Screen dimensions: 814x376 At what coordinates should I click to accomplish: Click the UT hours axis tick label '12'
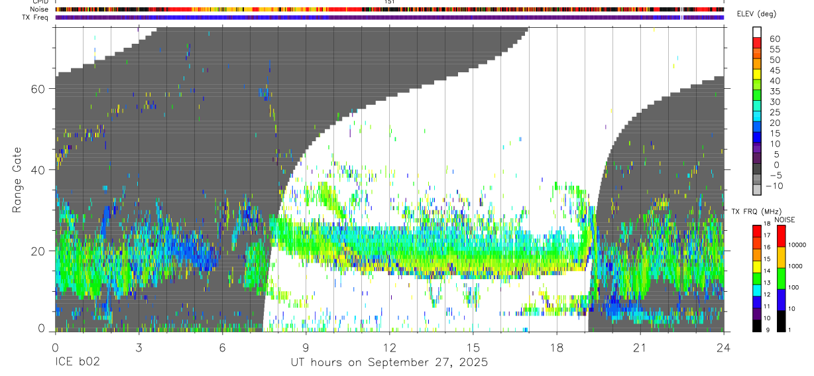tap(389, 347)
